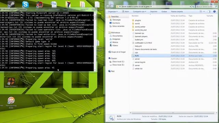Sort files by Tamaño column
Viewport: 219px width, 123px height.
[x=210, y=16]
